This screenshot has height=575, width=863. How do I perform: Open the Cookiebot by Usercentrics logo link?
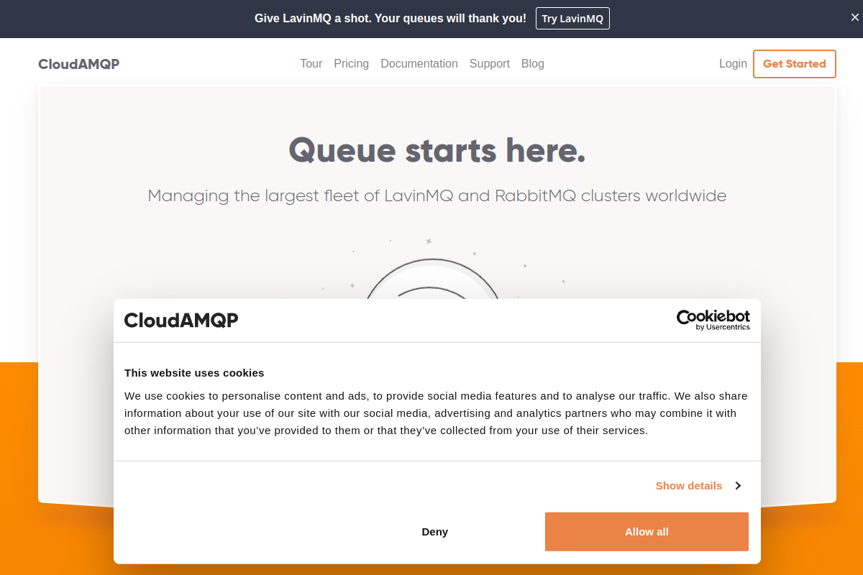[x=713, y=320]
